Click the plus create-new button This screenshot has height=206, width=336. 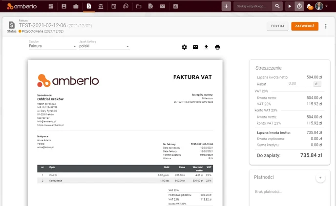point(226,6)
